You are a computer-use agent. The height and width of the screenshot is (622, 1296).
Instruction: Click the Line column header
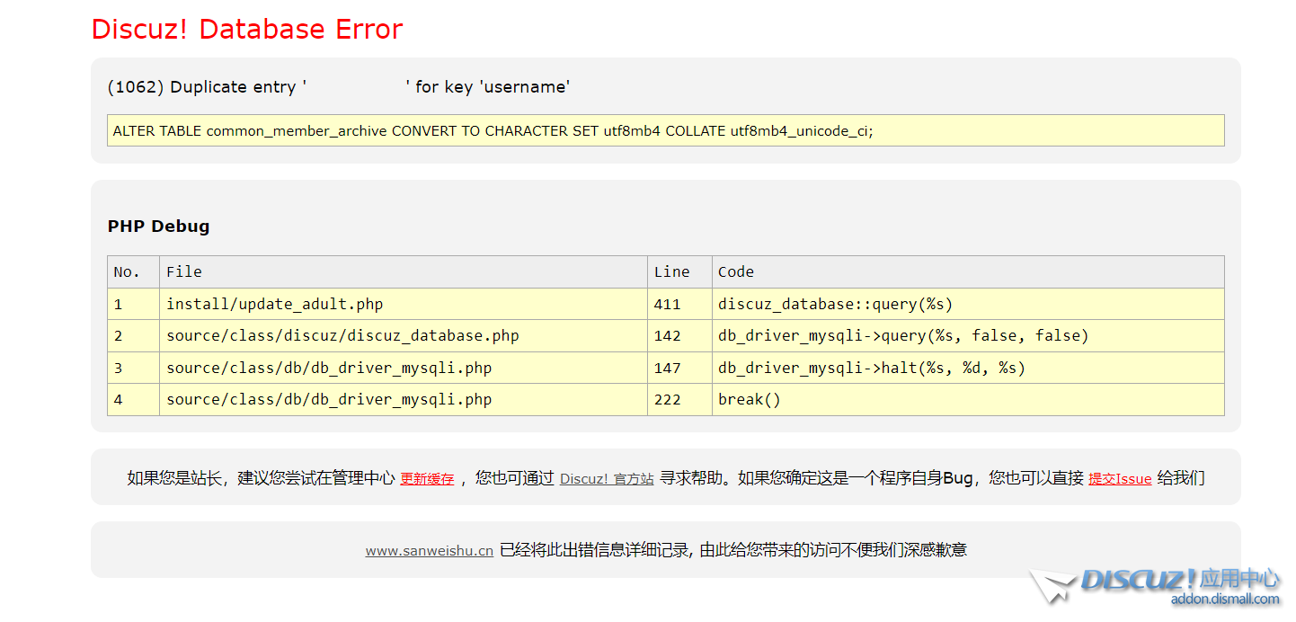coord(670,271)
